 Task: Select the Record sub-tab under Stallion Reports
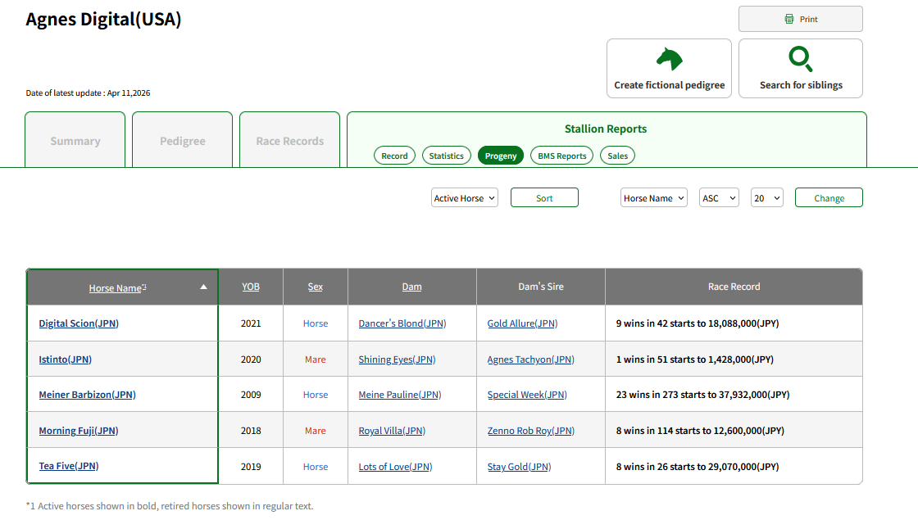[394, 156]
